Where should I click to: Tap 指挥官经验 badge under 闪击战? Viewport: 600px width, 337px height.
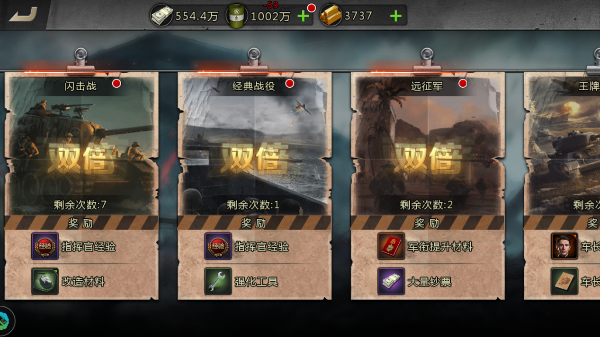pyautogui.click(x=45, y=246)
